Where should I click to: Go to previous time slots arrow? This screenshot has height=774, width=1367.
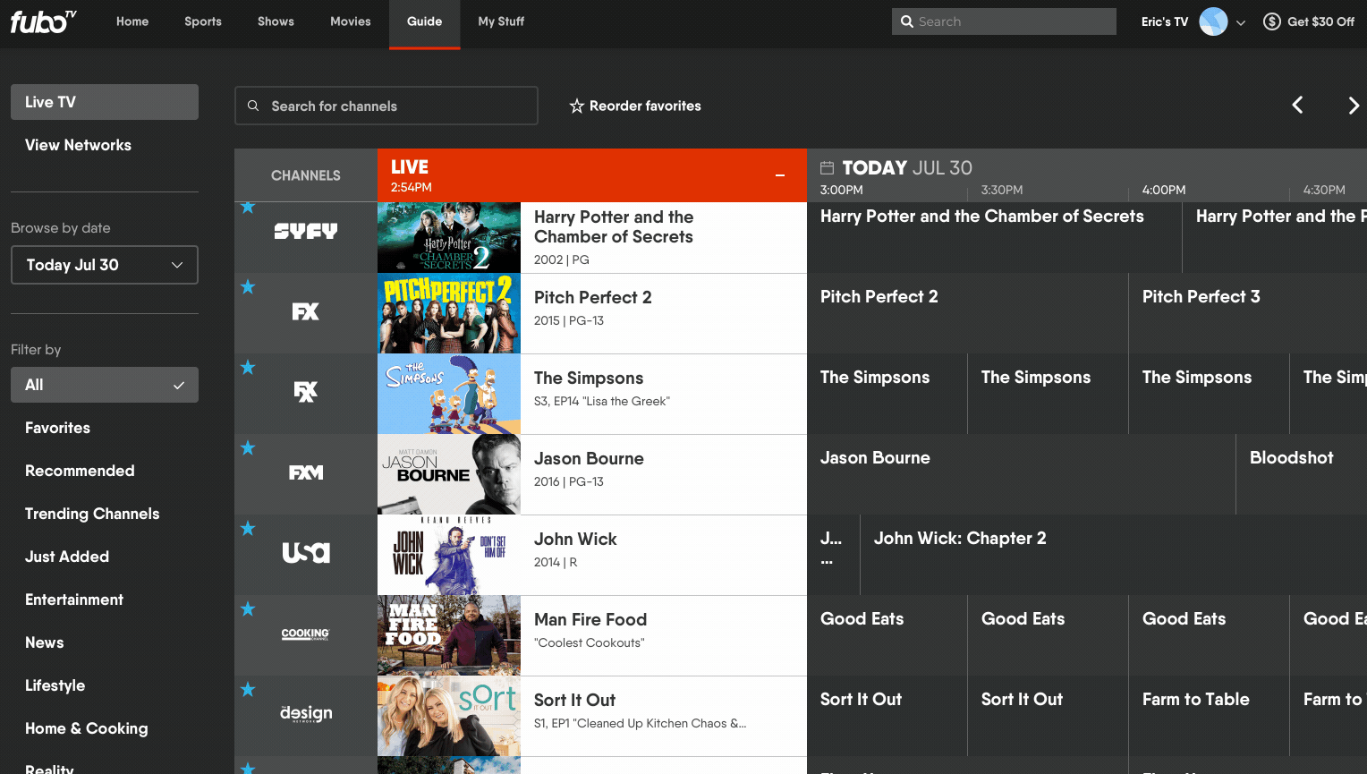click(1297, 106)
